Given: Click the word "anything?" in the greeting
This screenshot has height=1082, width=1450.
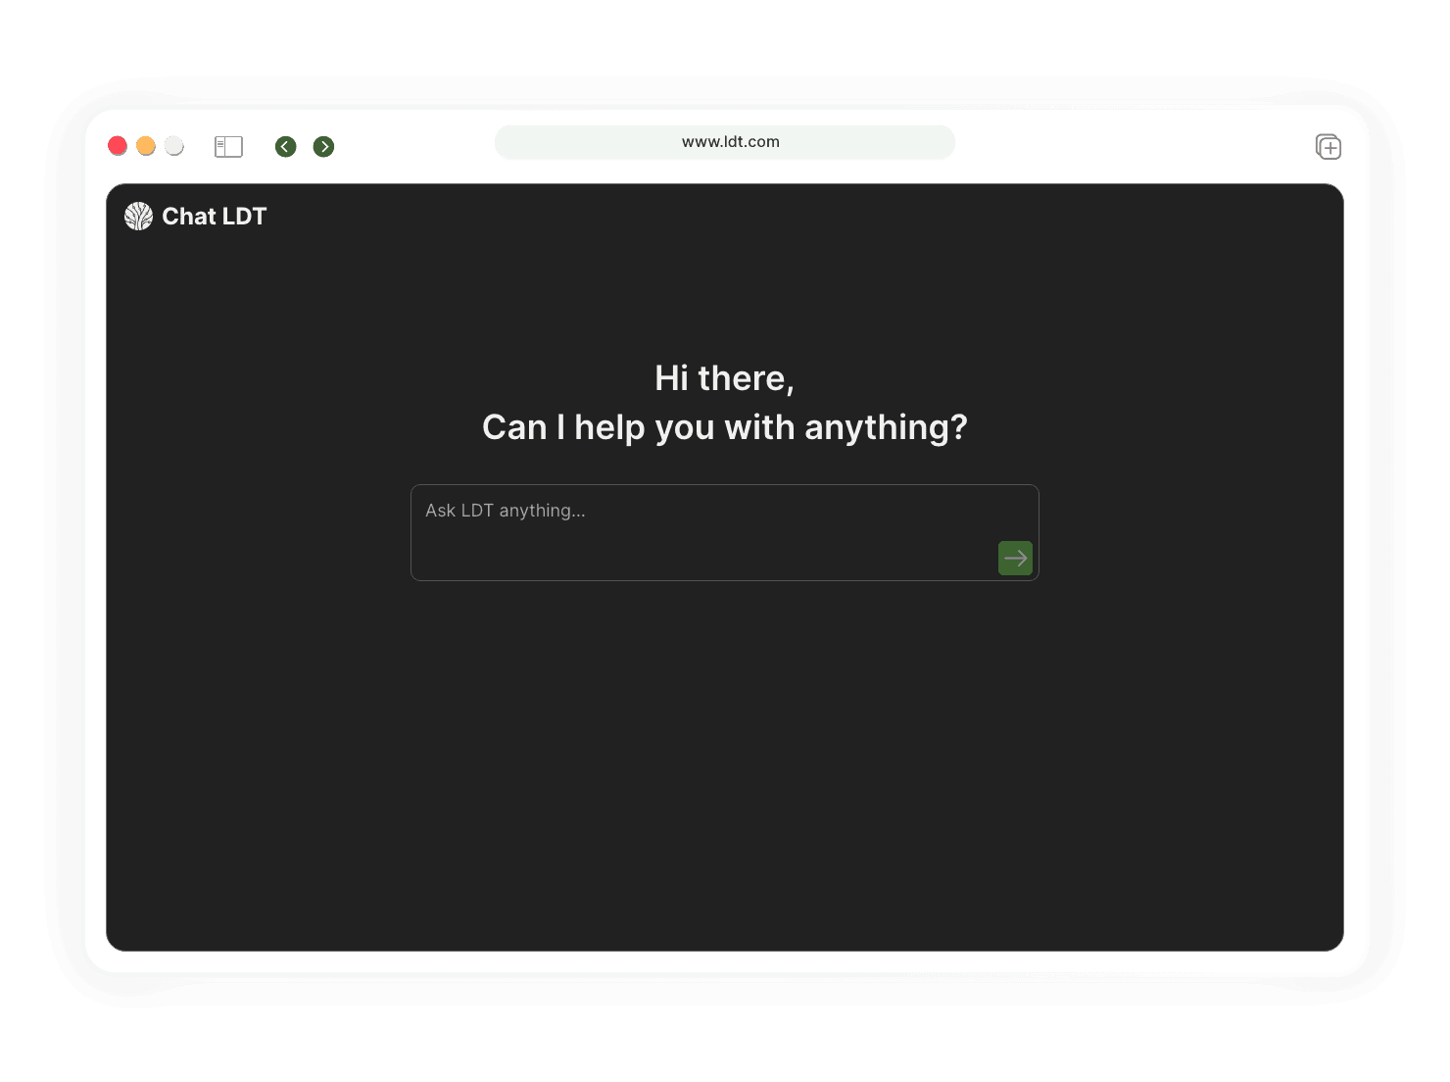Looking at the screenshot, I should [x=885, y=427].
